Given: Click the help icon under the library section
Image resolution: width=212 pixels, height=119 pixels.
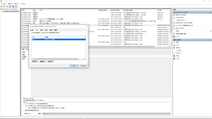Looking at the screenshot, I should point(175,37).
